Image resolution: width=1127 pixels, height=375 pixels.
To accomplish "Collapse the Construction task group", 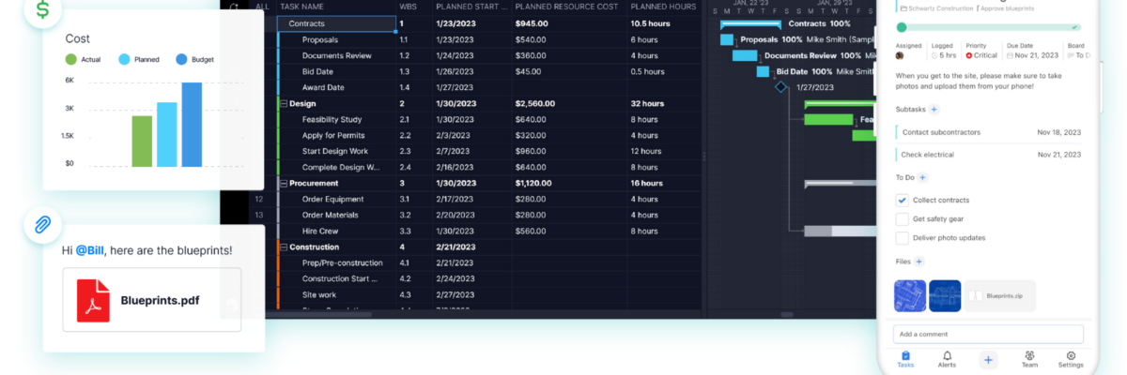I will click(284, 247).
